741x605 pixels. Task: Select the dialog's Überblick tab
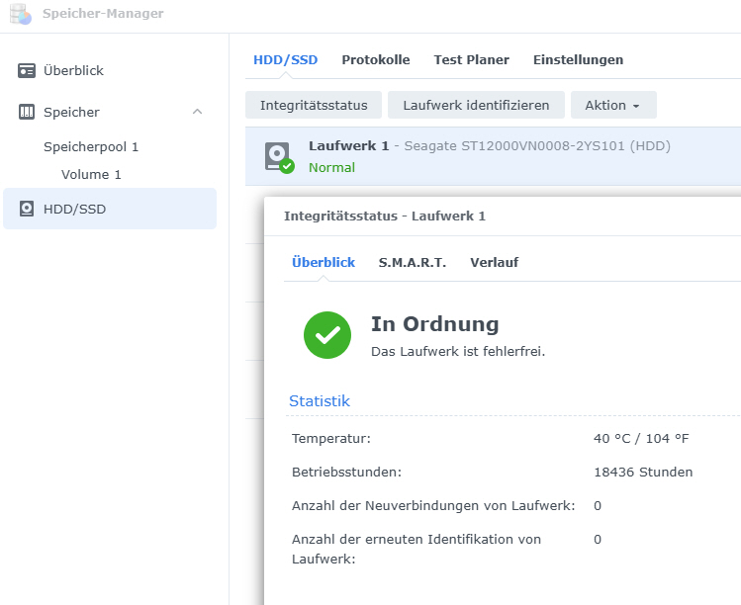point(324,263)
